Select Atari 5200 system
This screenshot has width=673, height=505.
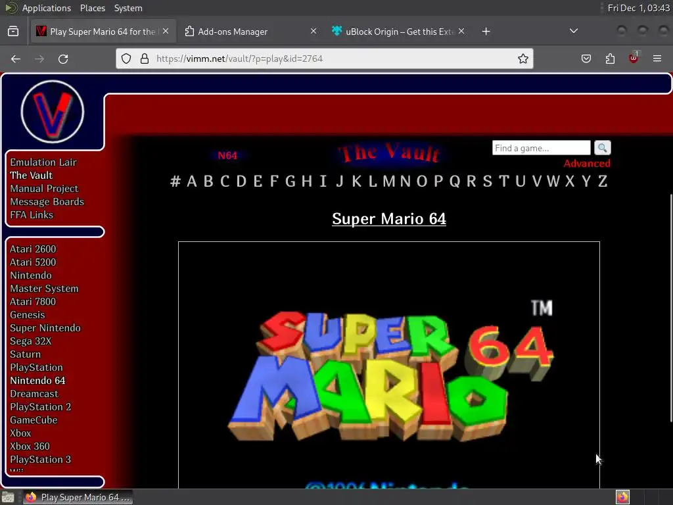pyautogui.click(x=33, y=262)
